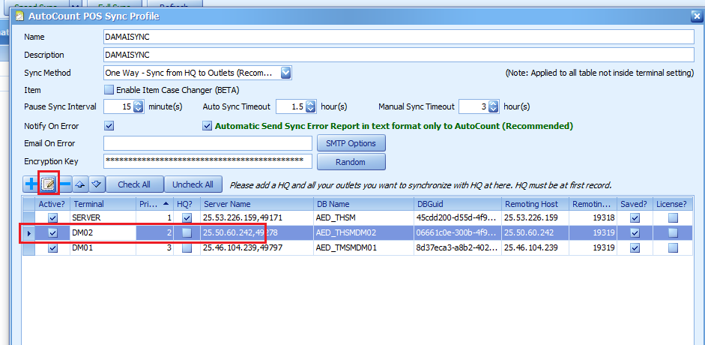Toggle Automatic Send Sync Error Report checkbox
Screen dimensions: 705x345
click(x=208, y=126)
